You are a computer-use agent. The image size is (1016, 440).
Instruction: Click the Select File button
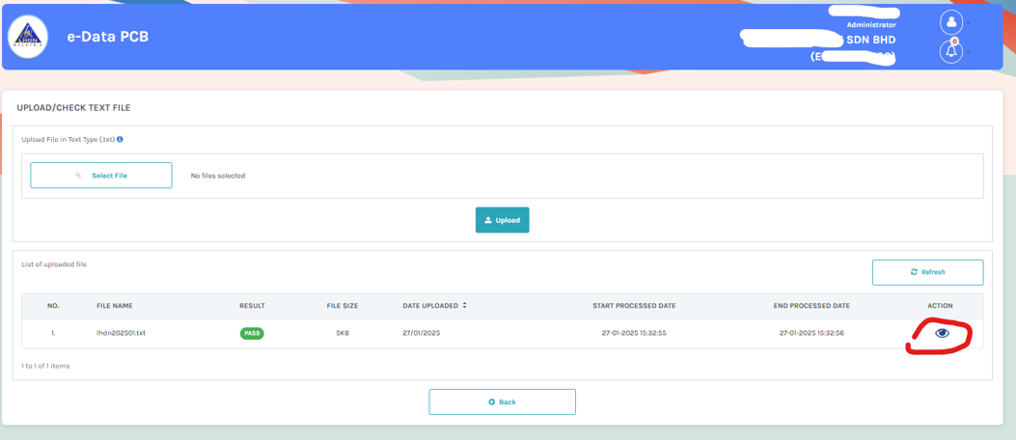click(x=101, y=175)
